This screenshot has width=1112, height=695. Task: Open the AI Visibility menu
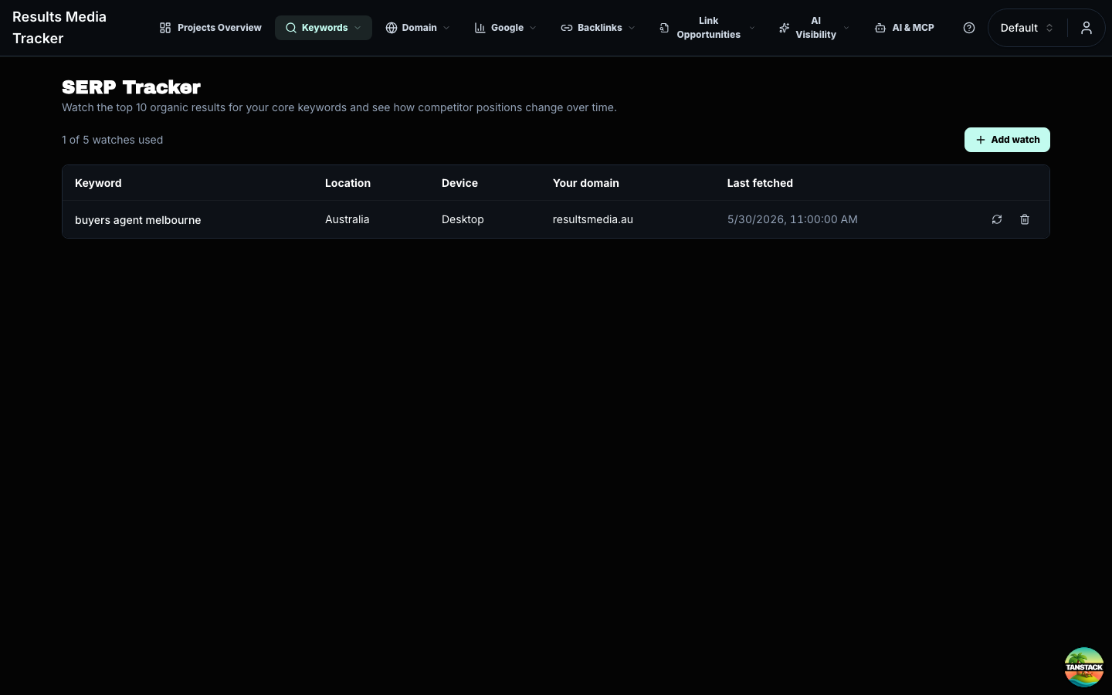[814, 28]
